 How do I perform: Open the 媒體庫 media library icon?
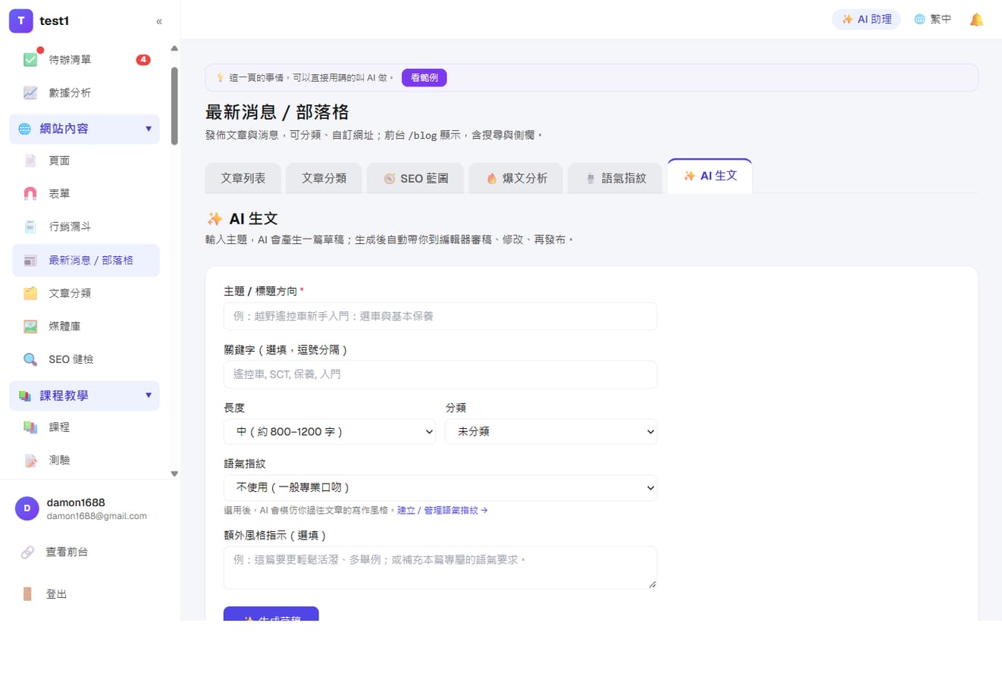pyautogui.click(x=30, y=326)
